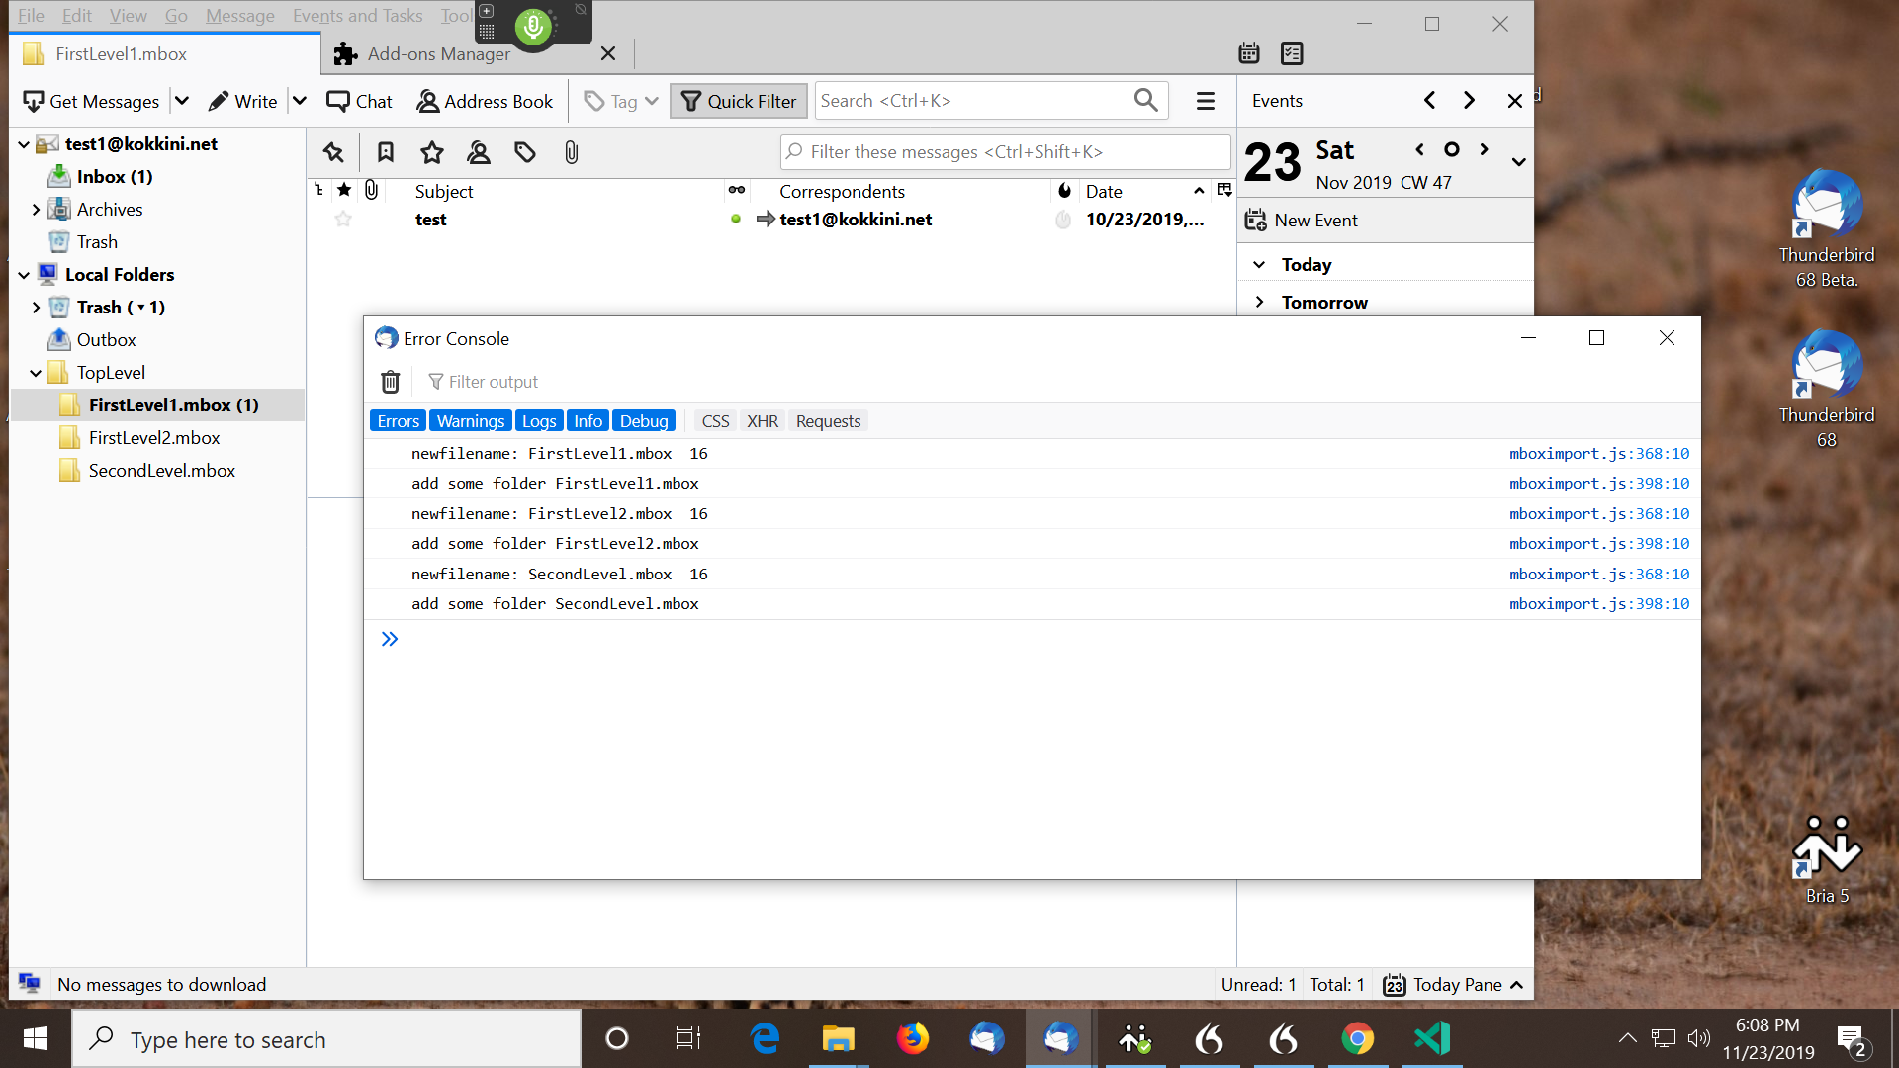Open a Chat session via the Chat icon
1899x1068 pixels.
[x=337, y=100]
